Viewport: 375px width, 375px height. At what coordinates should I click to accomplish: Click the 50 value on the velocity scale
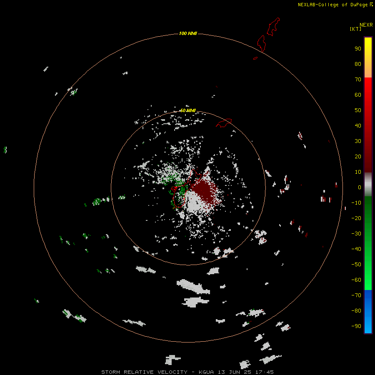tap(358, 110)
